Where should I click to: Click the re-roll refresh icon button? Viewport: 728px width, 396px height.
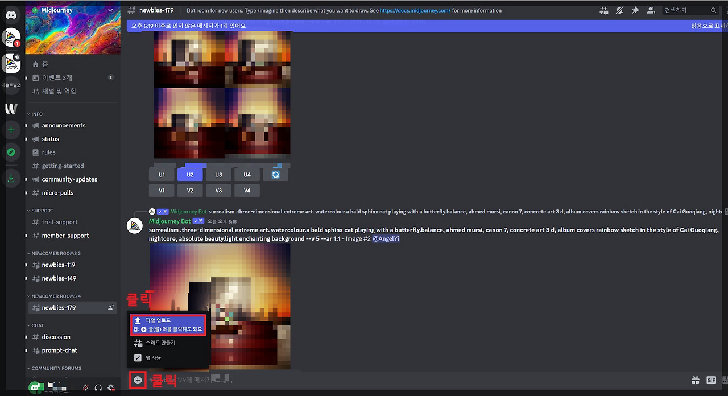[275, 175]
